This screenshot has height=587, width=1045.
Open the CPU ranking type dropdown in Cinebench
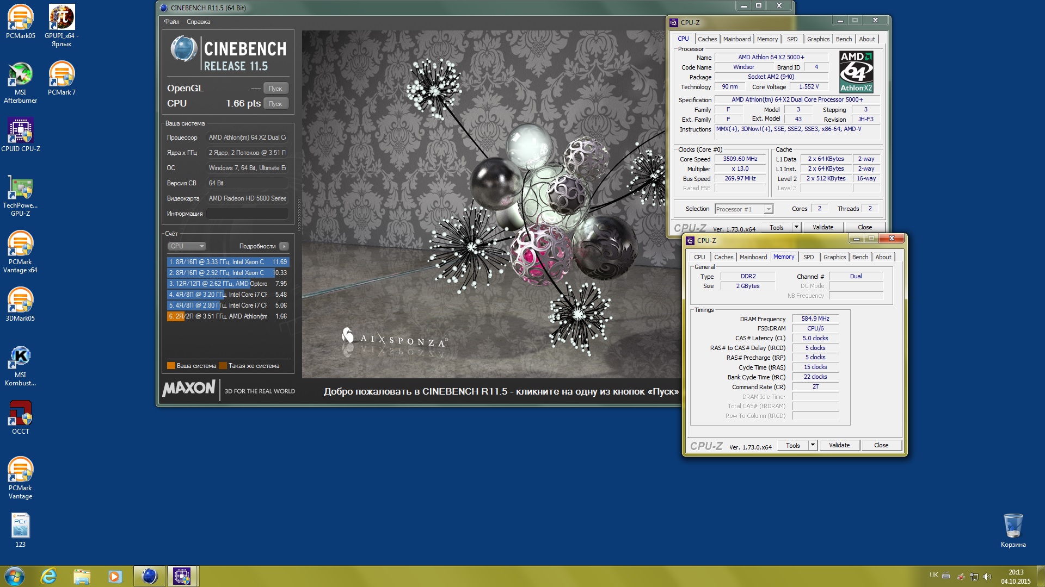click(x=187, y=246)
